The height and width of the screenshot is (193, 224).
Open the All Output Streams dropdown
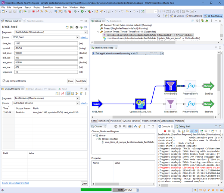(46, 103)
